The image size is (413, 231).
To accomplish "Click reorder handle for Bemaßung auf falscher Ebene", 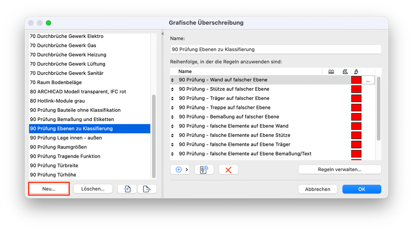I will [172, 117].
